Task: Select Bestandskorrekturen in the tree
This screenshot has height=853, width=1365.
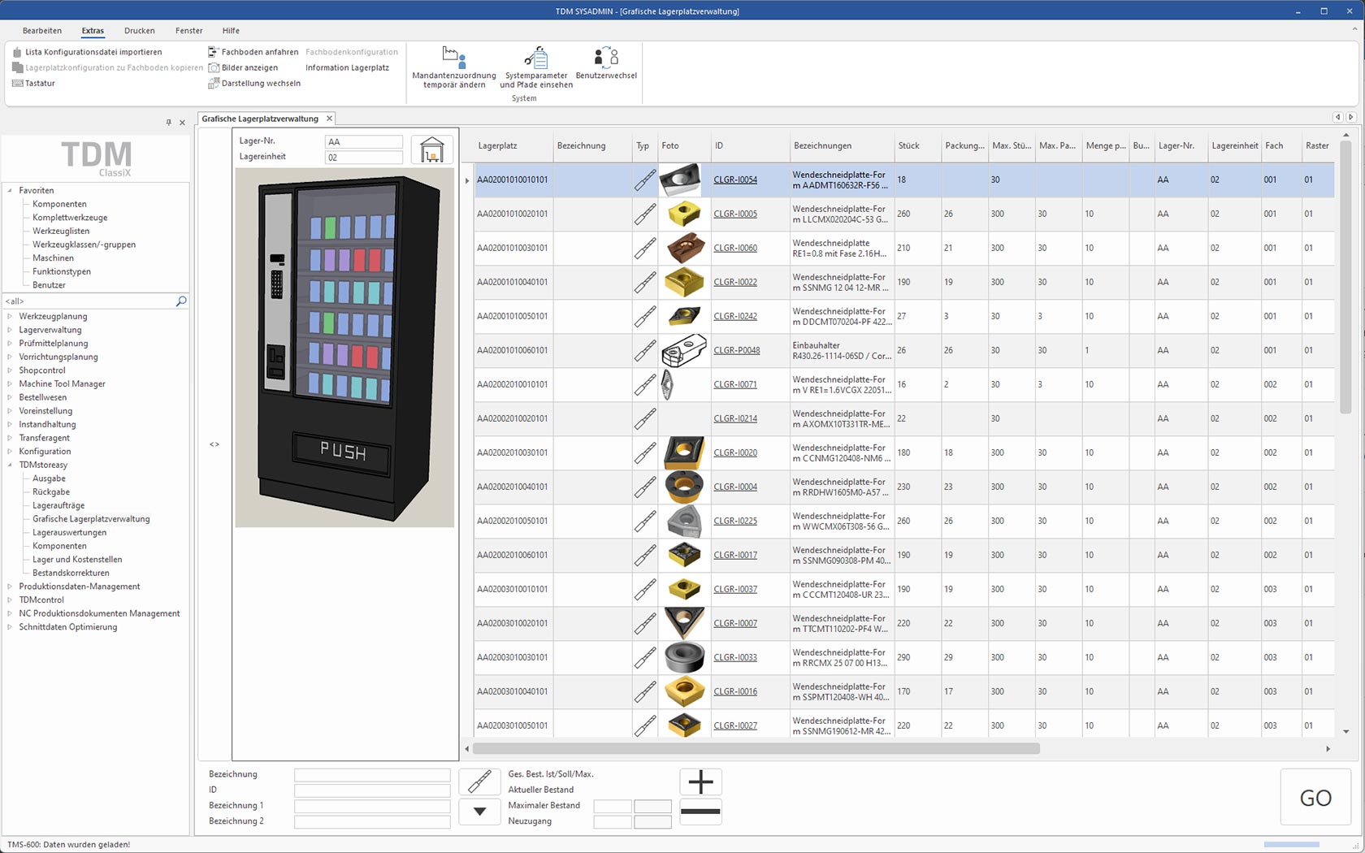Action: 71,574
